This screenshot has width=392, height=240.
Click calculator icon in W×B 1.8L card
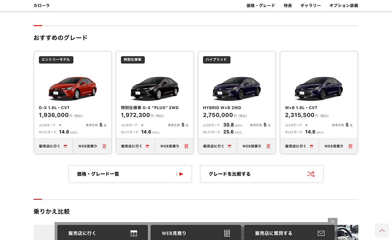pyautogui.click(x=351, y=146)
